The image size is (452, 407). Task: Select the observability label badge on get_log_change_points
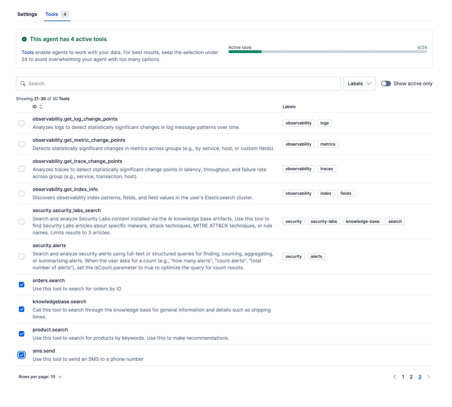click(298, 123)
